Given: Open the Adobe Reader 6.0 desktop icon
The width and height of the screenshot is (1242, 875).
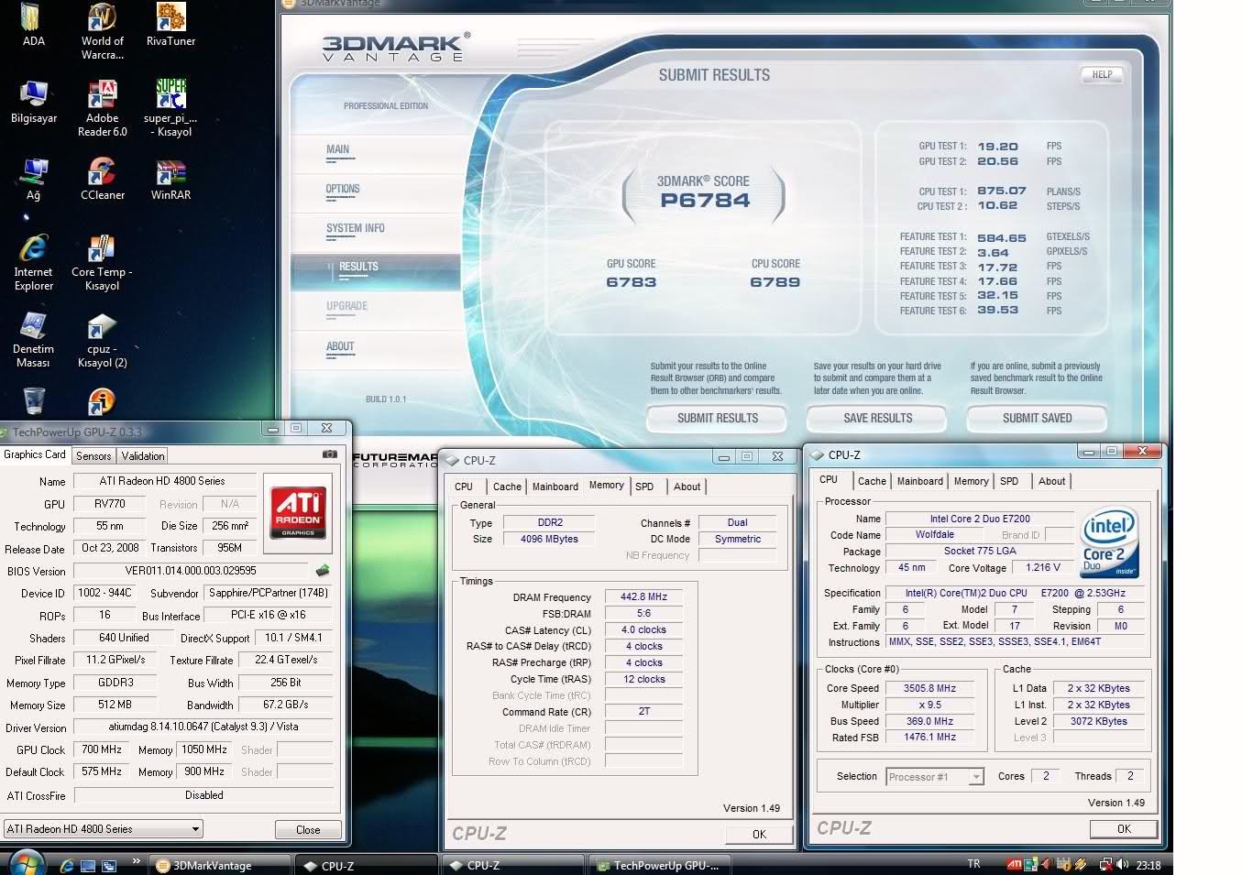Looking at the screenshot, I should [102, 109].
